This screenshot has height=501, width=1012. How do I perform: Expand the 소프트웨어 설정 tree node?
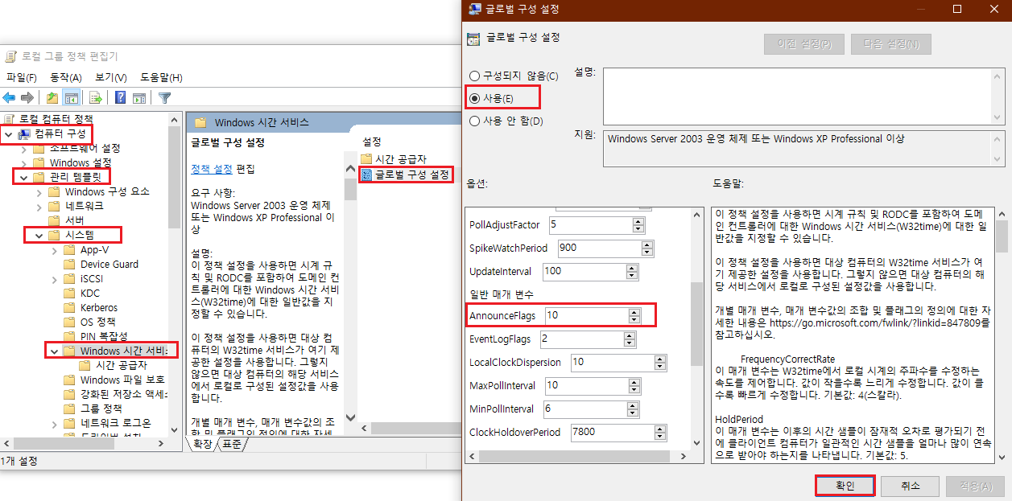pos(23,148)
